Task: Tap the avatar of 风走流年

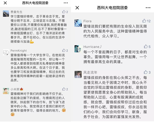Action: point(78,74)
